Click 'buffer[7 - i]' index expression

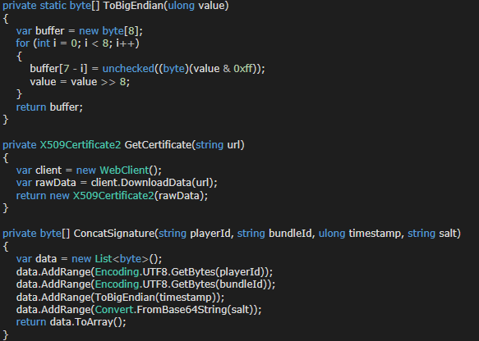point(58,69)
